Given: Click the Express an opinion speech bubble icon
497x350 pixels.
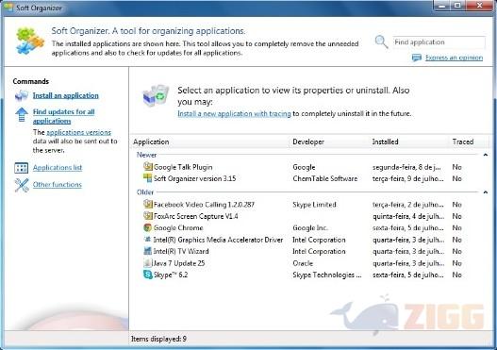Looking at the screenshot, I should pos(417,58).
